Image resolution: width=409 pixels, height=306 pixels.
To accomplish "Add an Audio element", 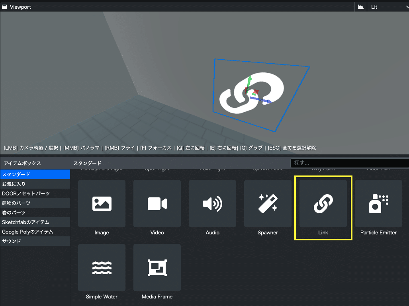I will [x=212, y=204].
